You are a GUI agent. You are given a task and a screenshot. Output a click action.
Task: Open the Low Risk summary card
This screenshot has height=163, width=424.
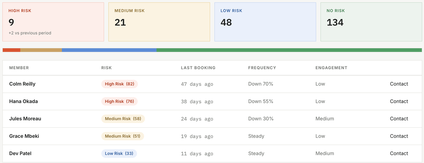point(265,22)
